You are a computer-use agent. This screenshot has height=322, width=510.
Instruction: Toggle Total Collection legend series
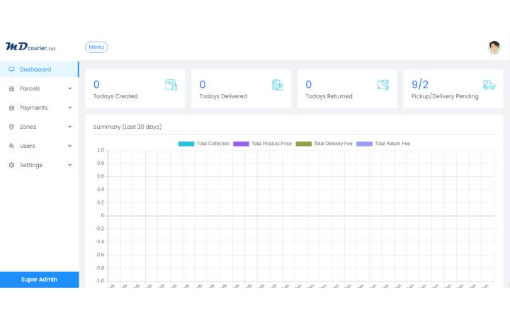point(204,144)
